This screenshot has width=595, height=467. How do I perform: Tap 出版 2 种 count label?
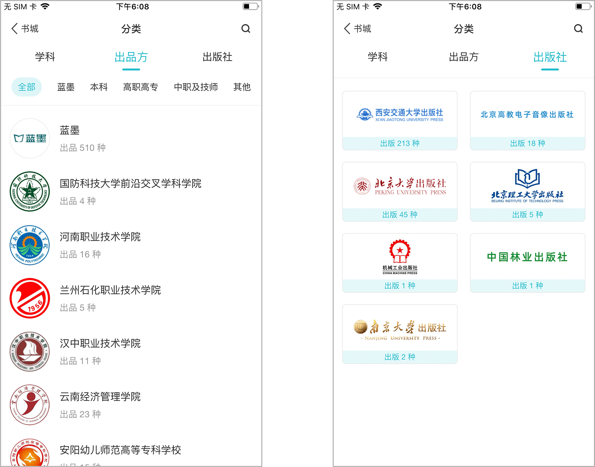click(400, 357)
